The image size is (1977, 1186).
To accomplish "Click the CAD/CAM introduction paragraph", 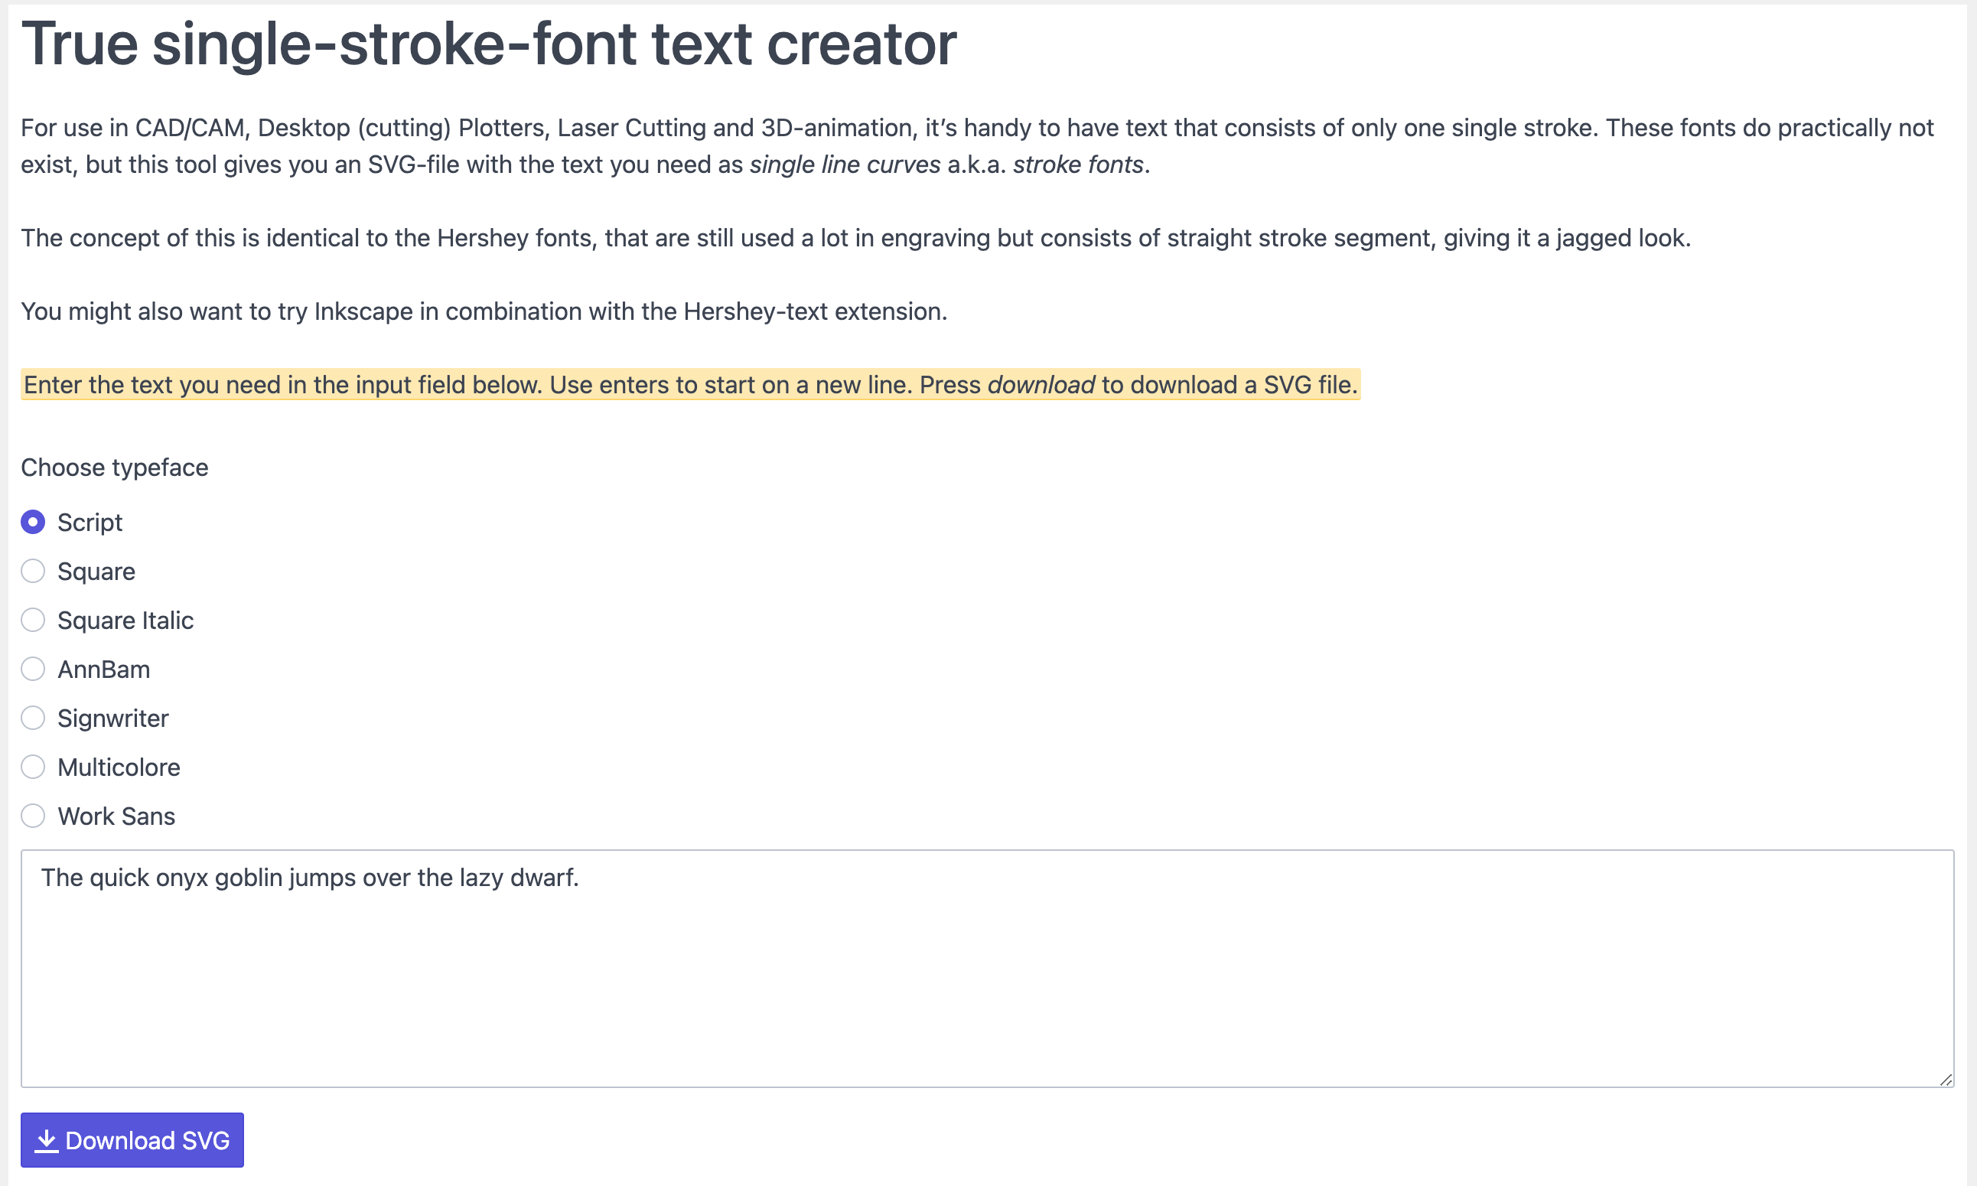I will pyautogui.click(x=976, y=129).
